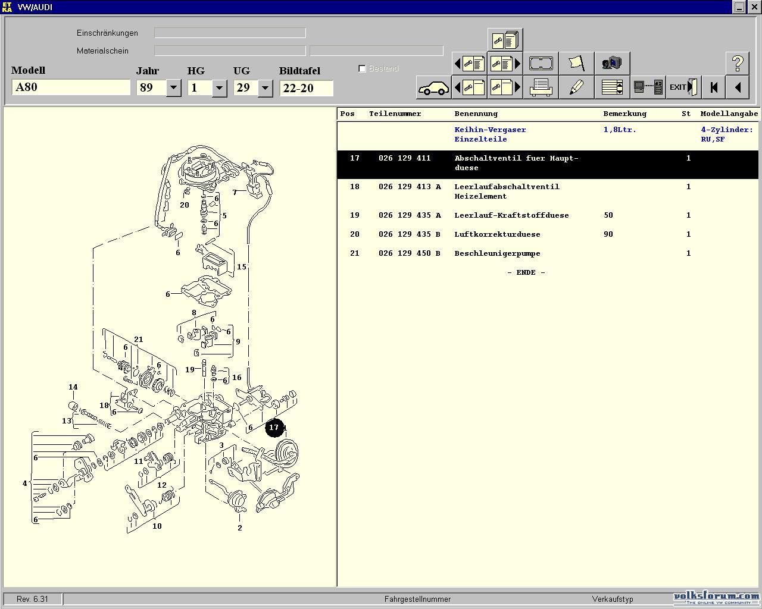Go to previous illustration with parts list
The height and width of the screenshot is (609, 762).
pyautogui.click(x=470, y=63)
